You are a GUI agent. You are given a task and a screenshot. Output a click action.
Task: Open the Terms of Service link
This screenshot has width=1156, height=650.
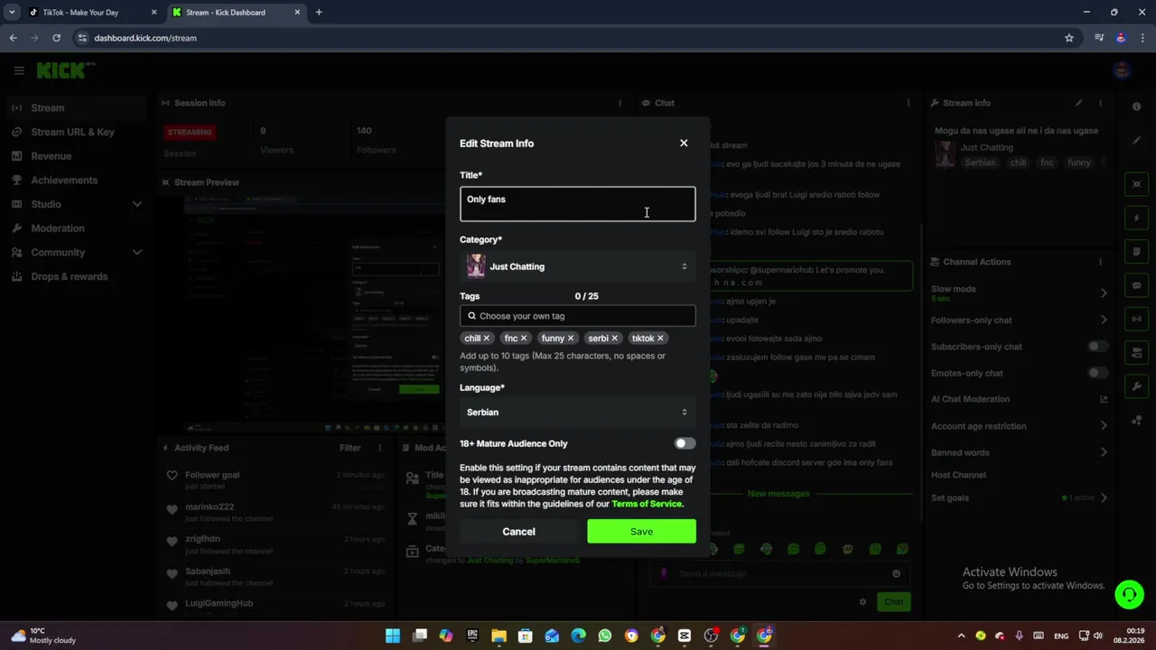[x=646, y=504]
